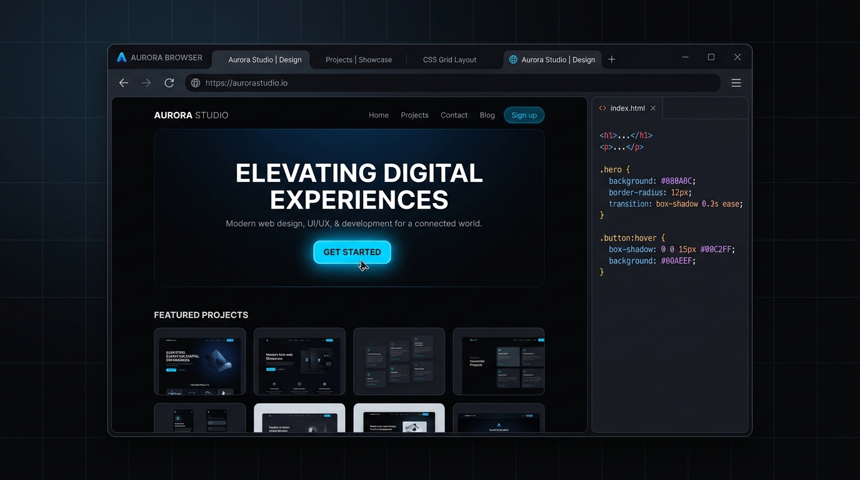Open the Contact nav link
Viewport: 860px width, 480px height.
454,115
